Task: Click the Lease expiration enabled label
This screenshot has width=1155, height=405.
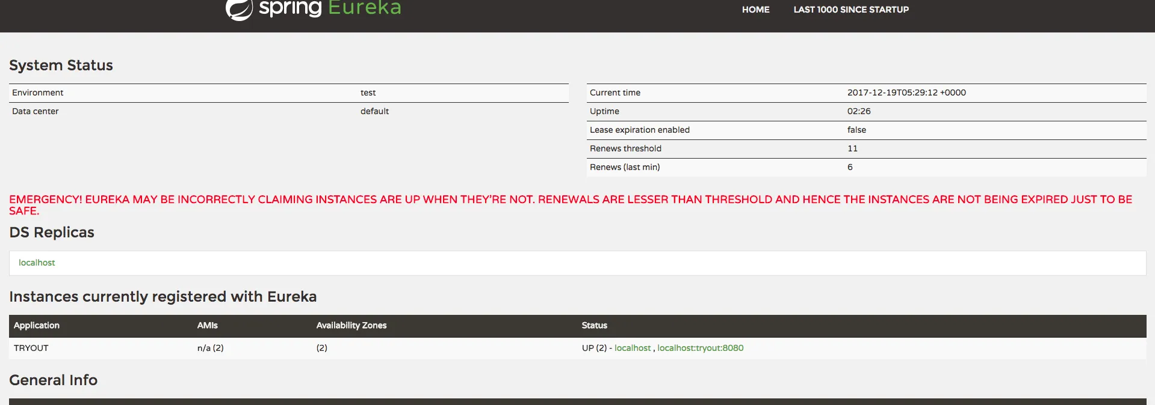Action: [640, 130]
